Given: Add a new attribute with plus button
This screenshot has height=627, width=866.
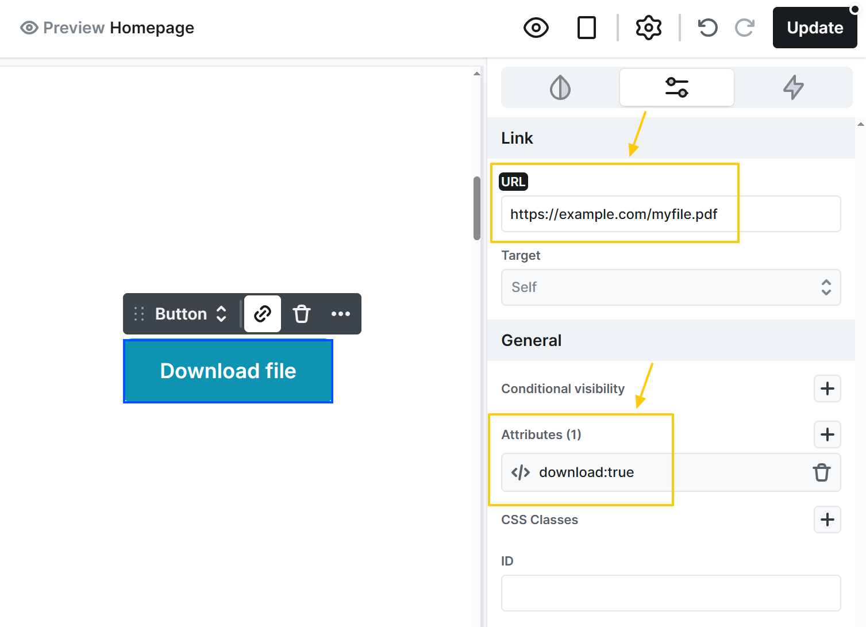Looking at the screenshot, I should pos(827,434).
